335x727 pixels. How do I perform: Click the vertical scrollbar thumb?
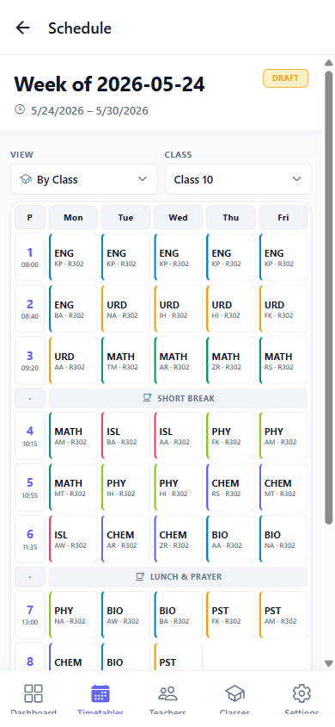(x=328, y=298)
